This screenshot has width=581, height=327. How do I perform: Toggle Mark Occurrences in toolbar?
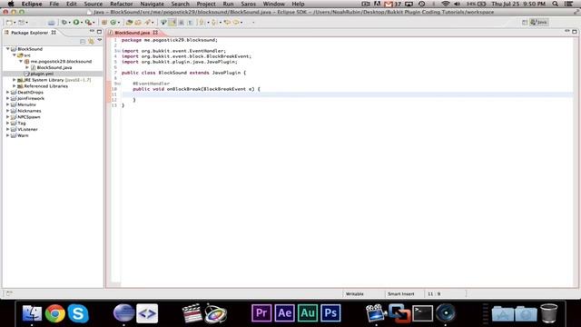tap(172, 22)
